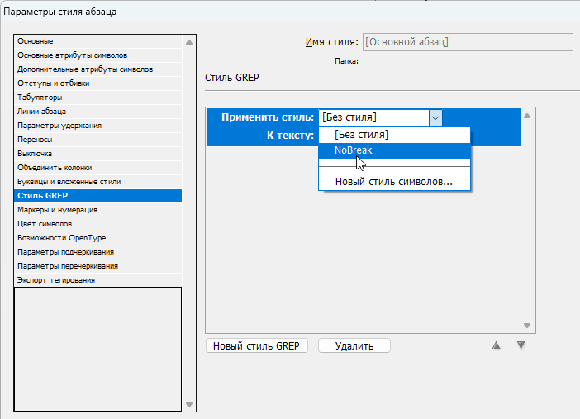Switch to Маркеры и нумерация
The height and width of the screenshot is (419, 580).
58,210
